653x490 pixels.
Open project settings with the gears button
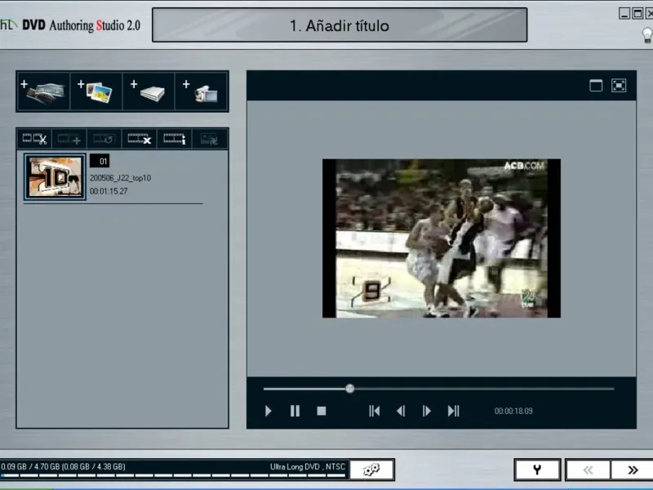pos(372,470)
